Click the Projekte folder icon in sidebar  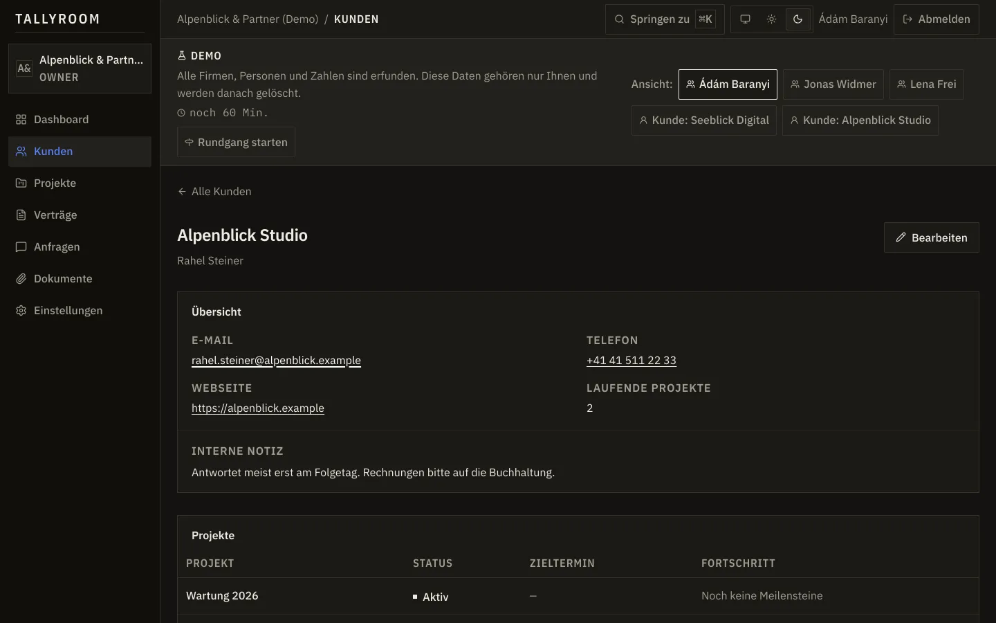point(21,183)
